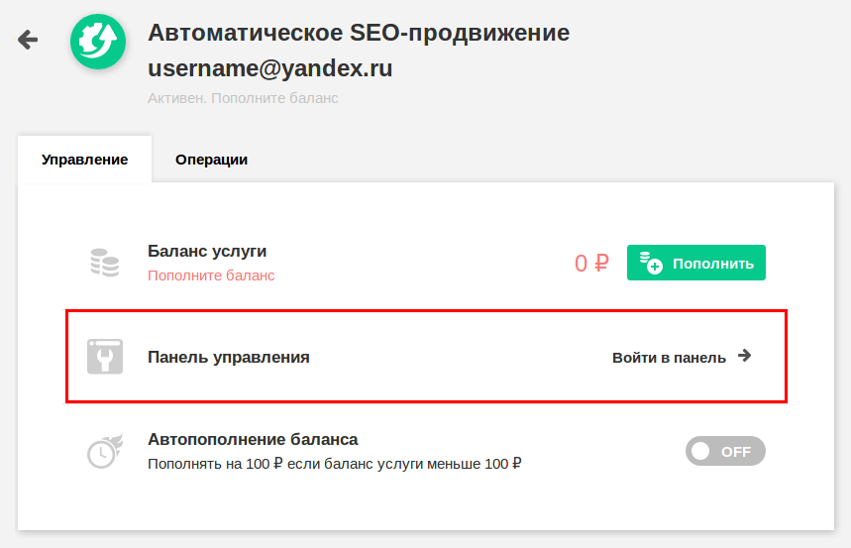Click the 0 ₽ balance amount

591,264
